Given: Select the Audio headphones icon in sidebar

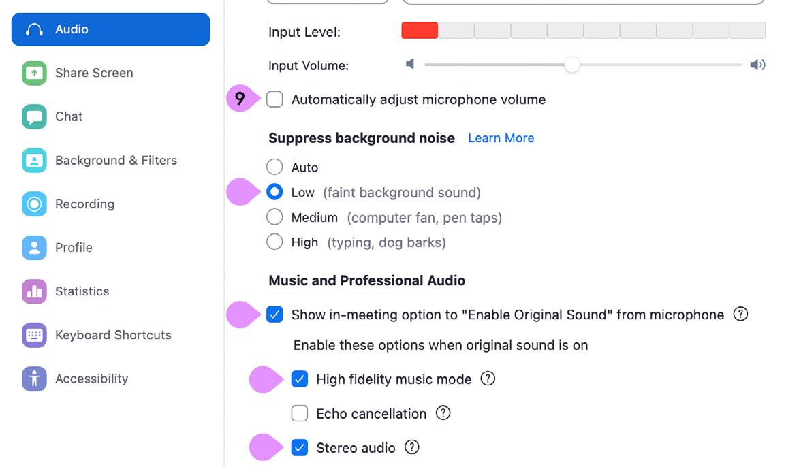Looking at the screenshot, I should (34, 29).
